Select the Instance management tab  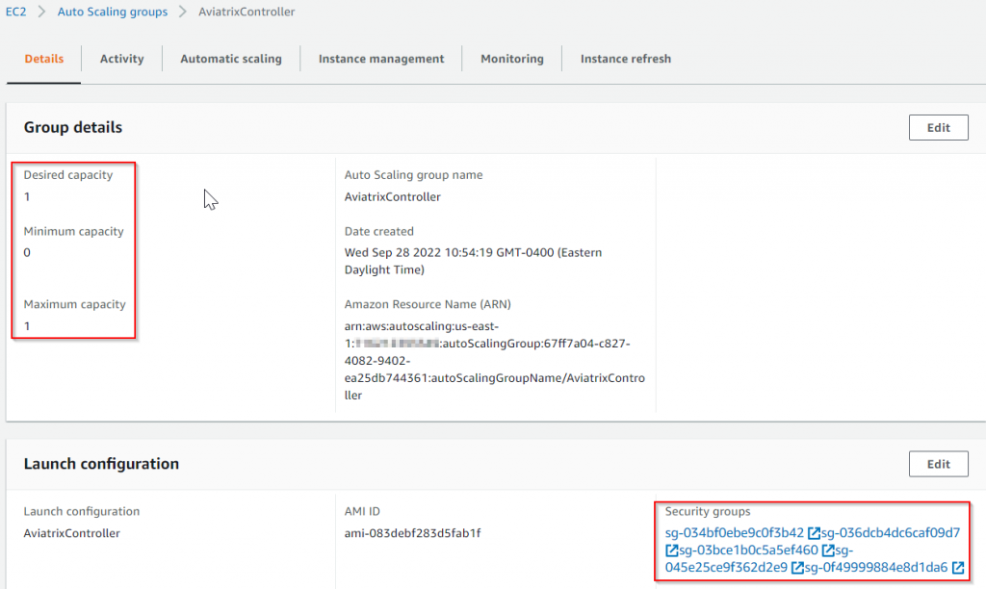point(381,59)
